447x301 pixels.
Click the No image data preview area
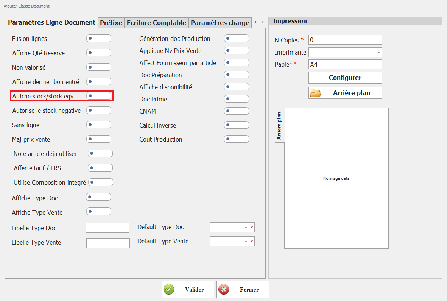click(336, 178)
